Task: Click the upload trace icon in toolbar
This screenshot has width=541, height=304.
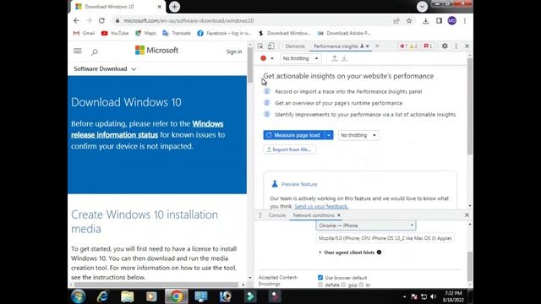Action: click(335, 58)
